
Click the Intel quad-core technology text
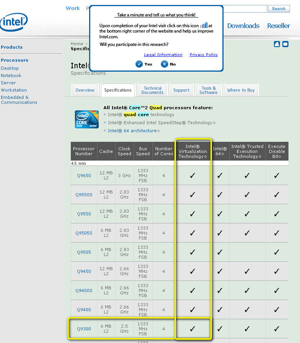[141, 115]
